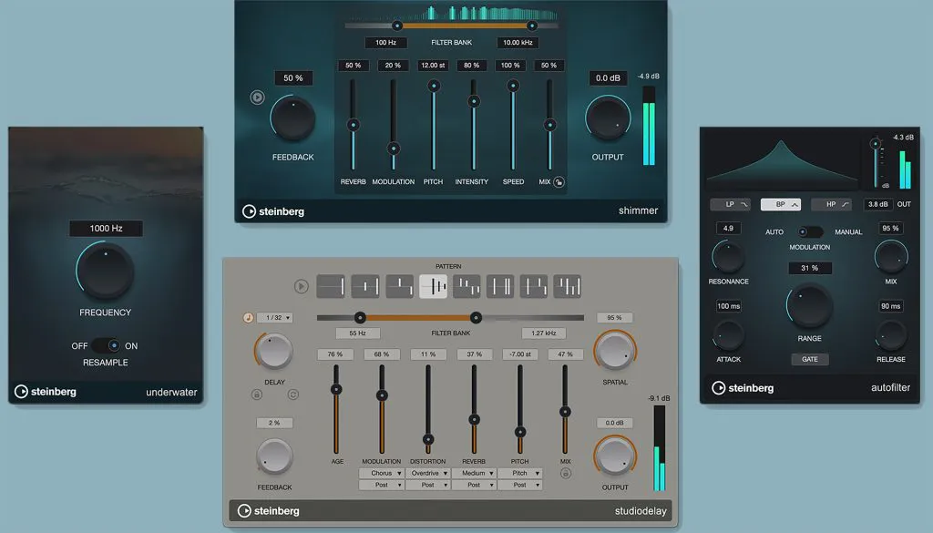Click the studiodelay DELAY knob
Image resolution: width=933 pixels, height=533 pixels.
pyautogui.click(x=274, y=351)
